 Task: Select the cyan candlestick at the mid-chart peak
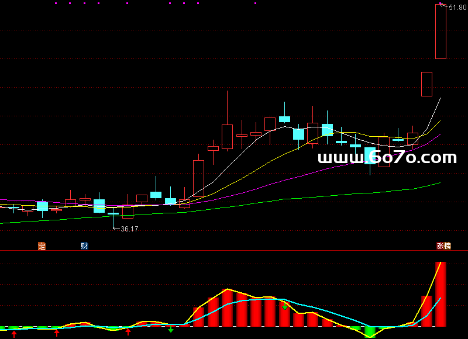click(x=285, y=119)
